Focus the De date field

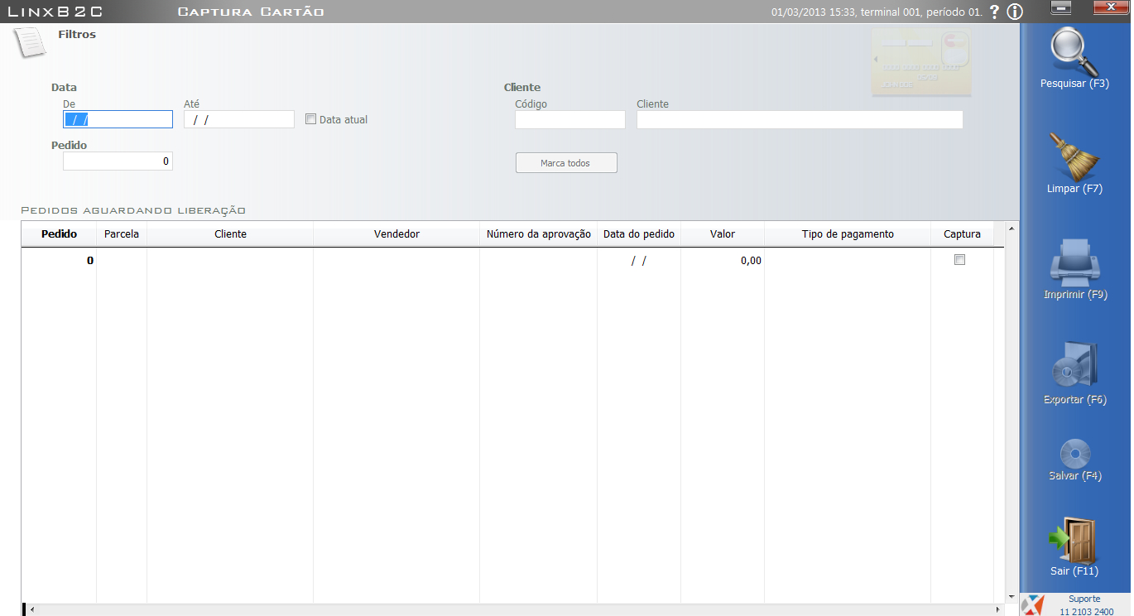tap(118, 119)
